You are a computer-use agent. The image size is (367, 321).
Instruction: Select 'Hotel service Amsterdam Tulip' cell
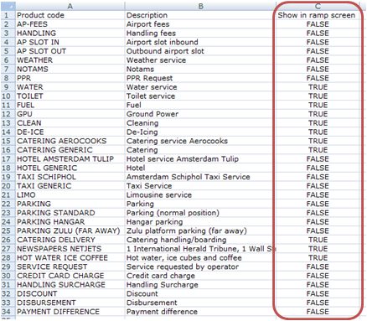coord(200,159)
